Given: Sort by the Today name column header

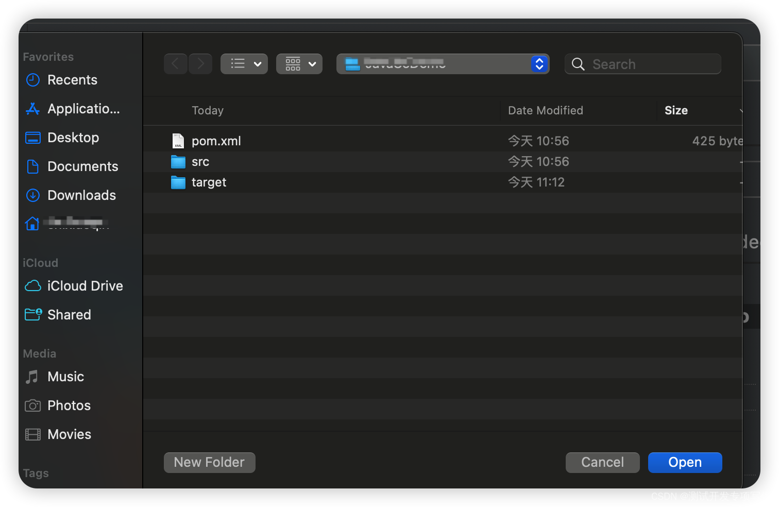Looking at the screenshot, I should click(x=208, y=110).
